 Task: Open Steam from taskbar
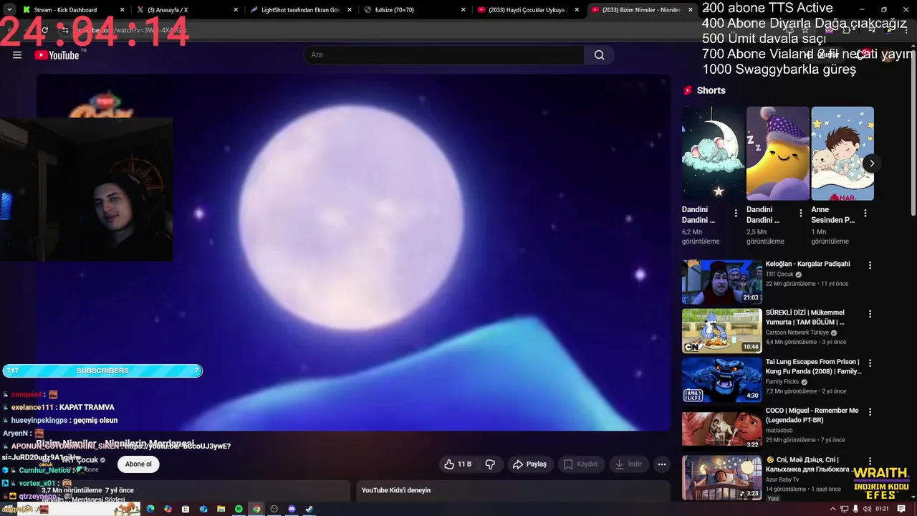coord(309,509)
